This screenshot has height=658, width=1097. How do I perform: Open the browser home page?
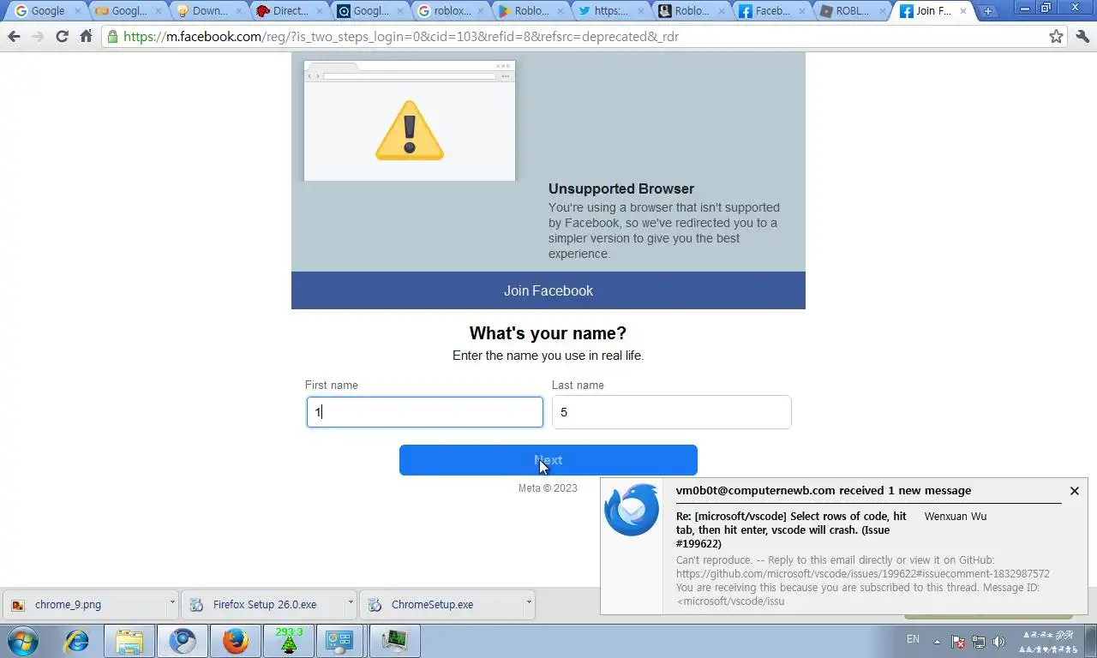pyautogui.click(x=86, y=37)
